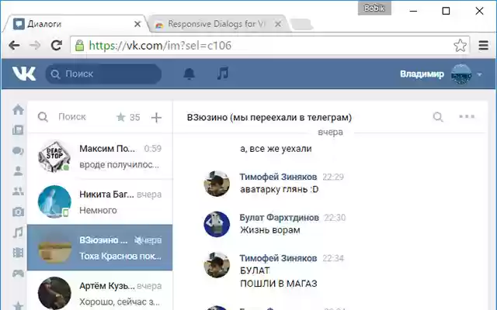
Task: Open messages speech bubble sidebar icon
Action: pyautogui.click(x=18, y=150)
